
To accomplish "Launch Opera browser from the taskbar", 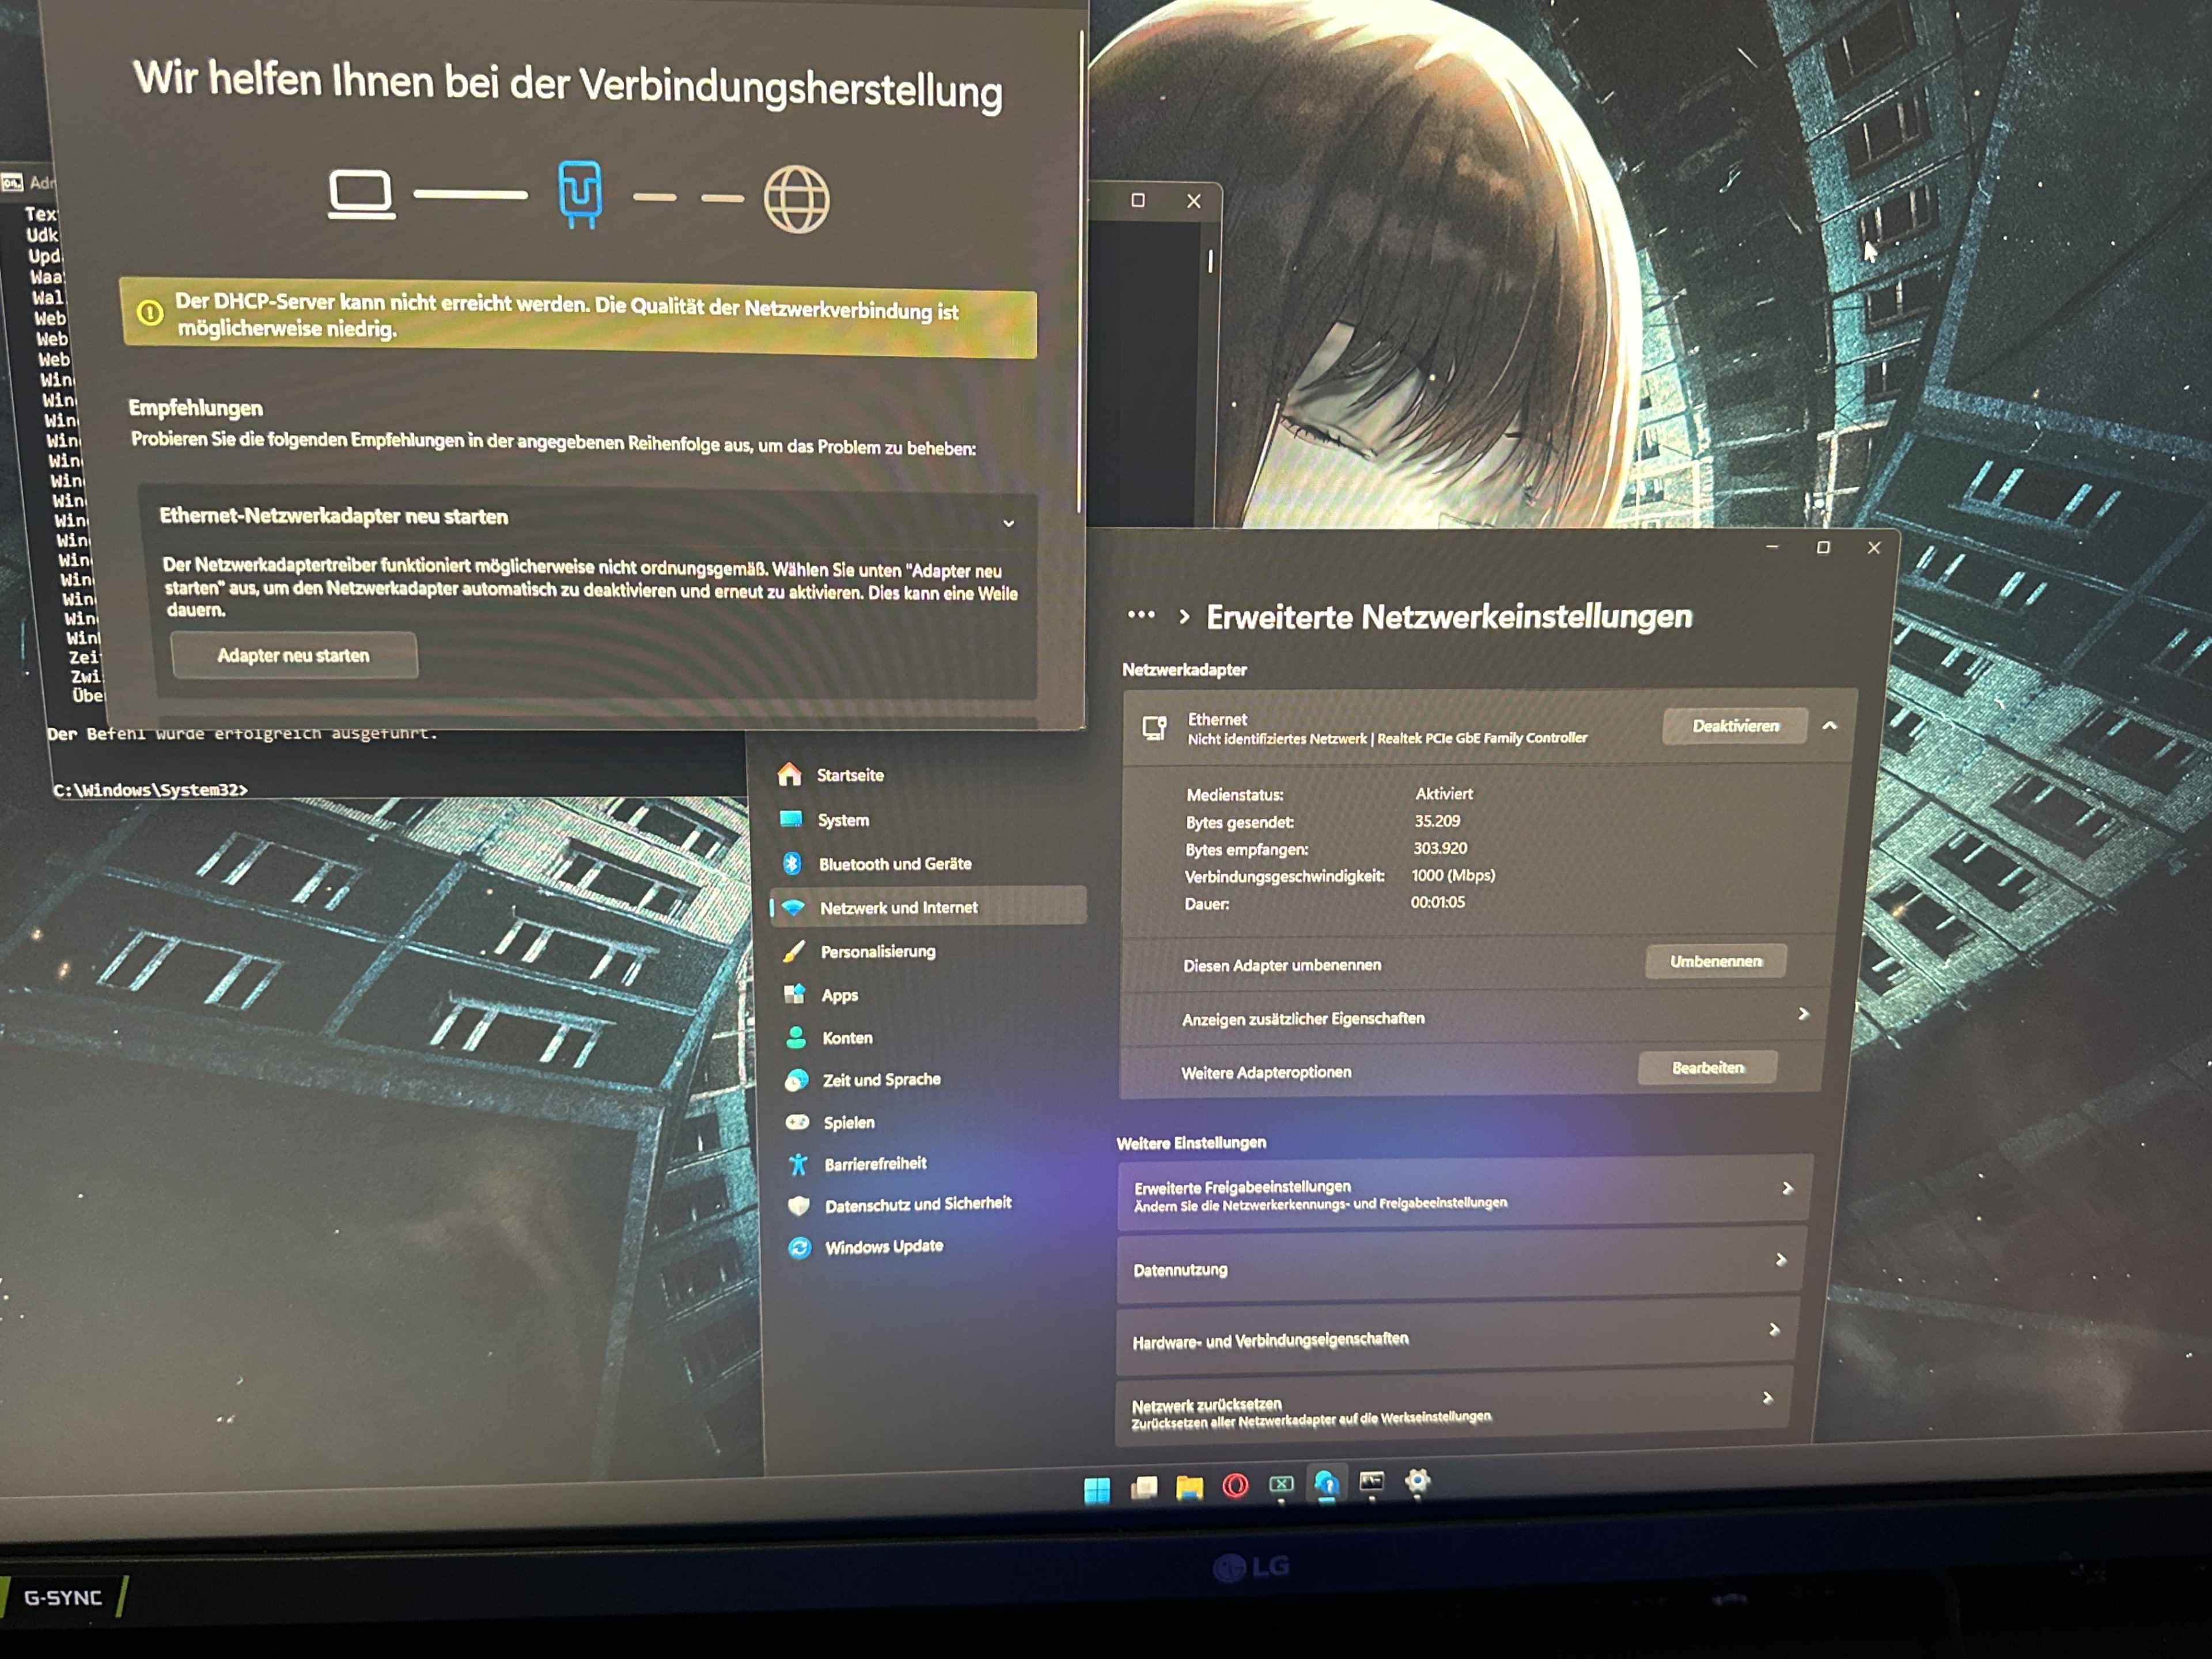I will [1235, 1486].
